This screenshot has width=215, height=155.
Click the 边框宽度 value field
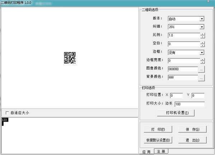184,61
